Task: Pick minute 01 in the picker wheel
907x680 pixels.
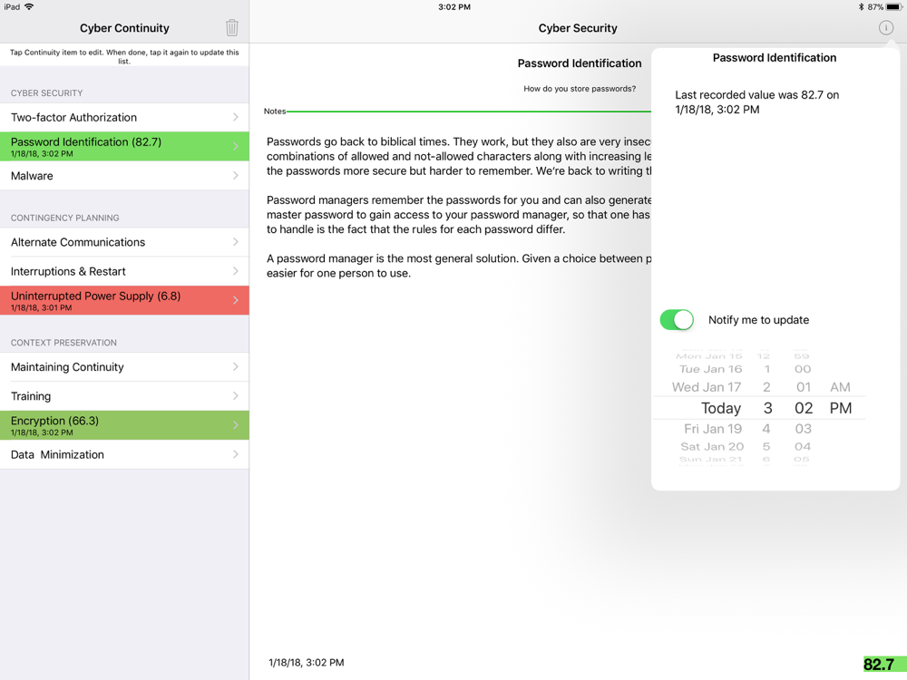Action: pyautogui.click(x=804, y=387)
